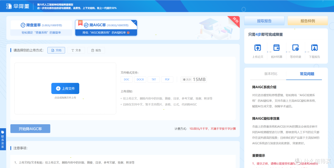Click the 文件格式支持 label
The height and width of the screenshot is (168, 334).
(x=130, y=72)
